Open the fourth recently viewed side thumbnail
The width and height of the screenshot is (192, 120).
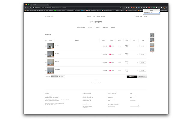point(152,49)
